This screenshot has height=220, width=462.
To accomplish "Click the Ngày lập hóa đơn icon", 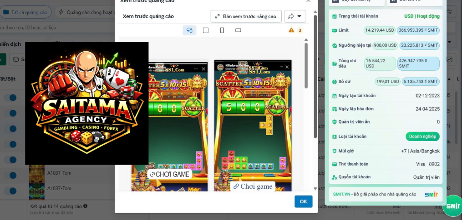I will pyautogui.click(x=335, y=109).
